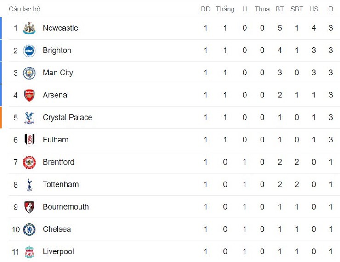Click the 'SBT' column header

click(297, 9)
